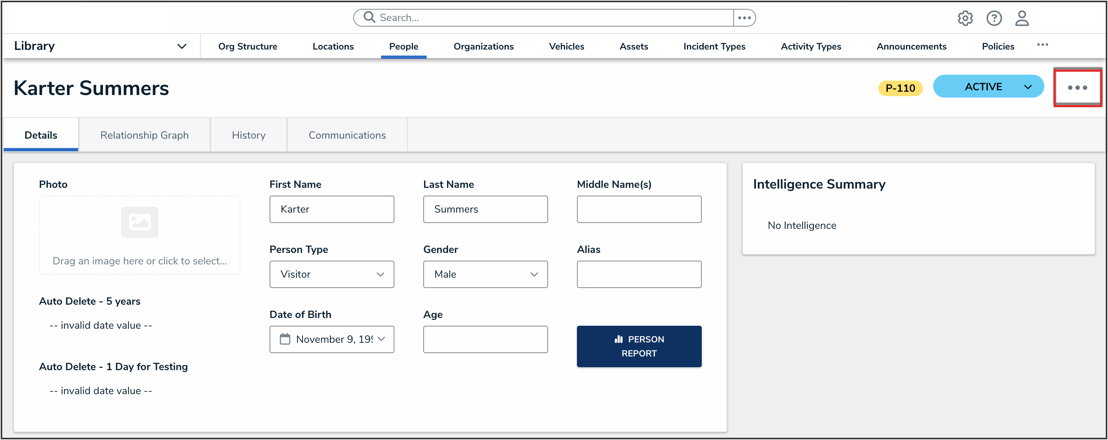Open the History tab
The width and height of the screenshot is (1108, 440).
[248, 135]
